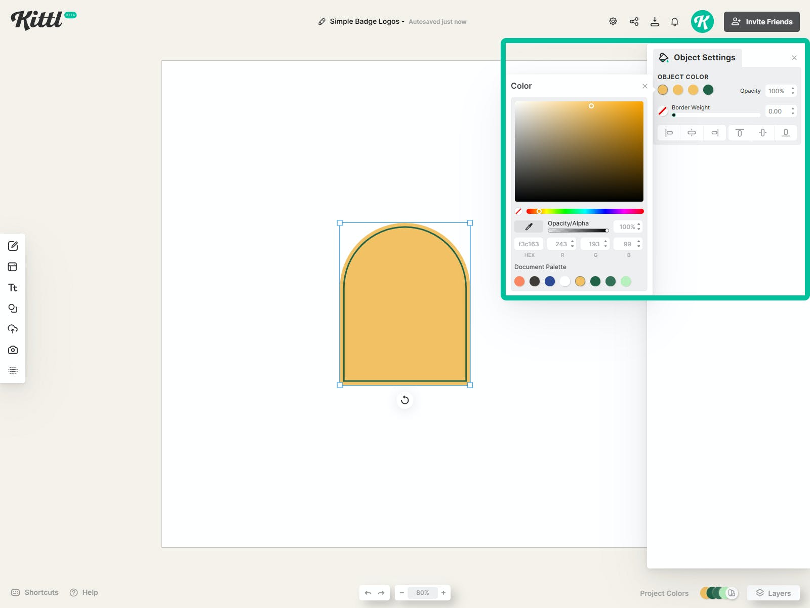Screen dimensions: 810x608
Task: Open Project Colors palette
Action: tap(720, 593)
